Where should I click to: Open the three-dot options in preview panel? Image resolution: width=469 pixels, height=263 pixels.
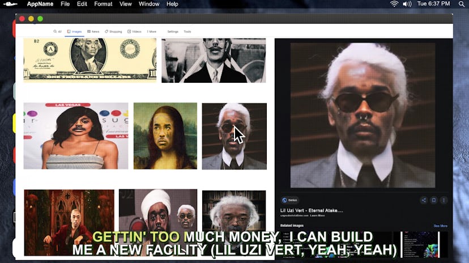pos(444,200)
